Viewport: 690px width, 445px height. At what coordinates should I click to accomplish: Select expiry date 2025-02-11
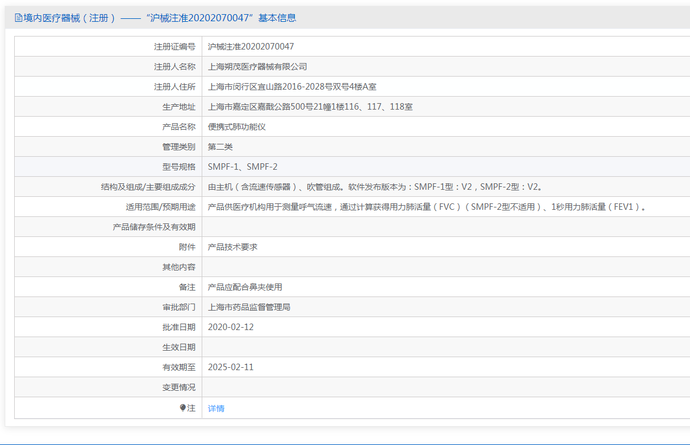(x=231, y=367)
